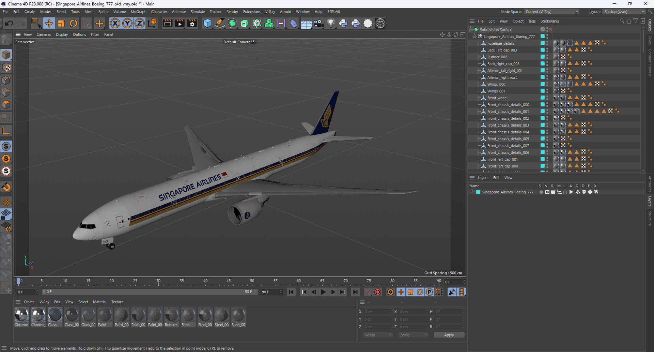Open the Simulate menu
The width and height of the screenshot is (654, 352).
pyautogui.click(x=198, y=12)
